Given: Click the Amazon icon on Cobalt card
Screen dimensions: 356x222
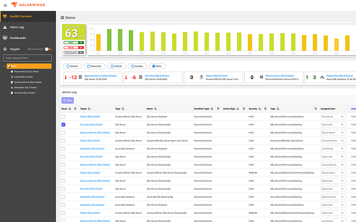Looking at the screenshot, I should (202, 77).
